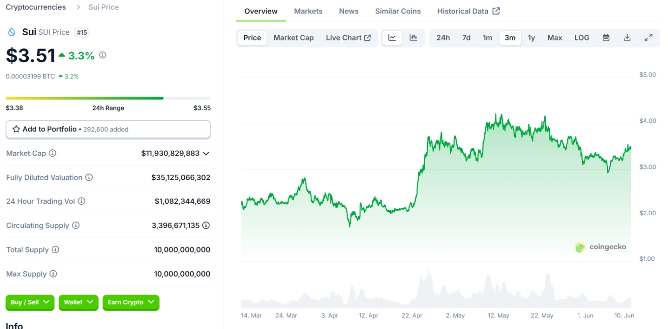Open the News tab

[349, 11]
